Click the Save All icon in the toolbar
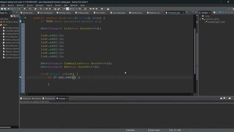This screenshot has height=132, width=234. [5, 9]
